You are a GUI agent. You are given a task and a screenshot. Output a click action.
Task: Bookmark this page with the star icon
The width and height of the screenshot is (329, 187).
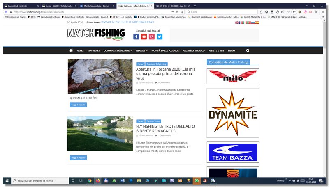[182, 12]
